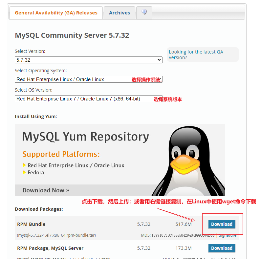Download the RPM Package, MySQL Server
Image resolution: width=261 pixels, height=259 pixels.
(x=222, y=248)
